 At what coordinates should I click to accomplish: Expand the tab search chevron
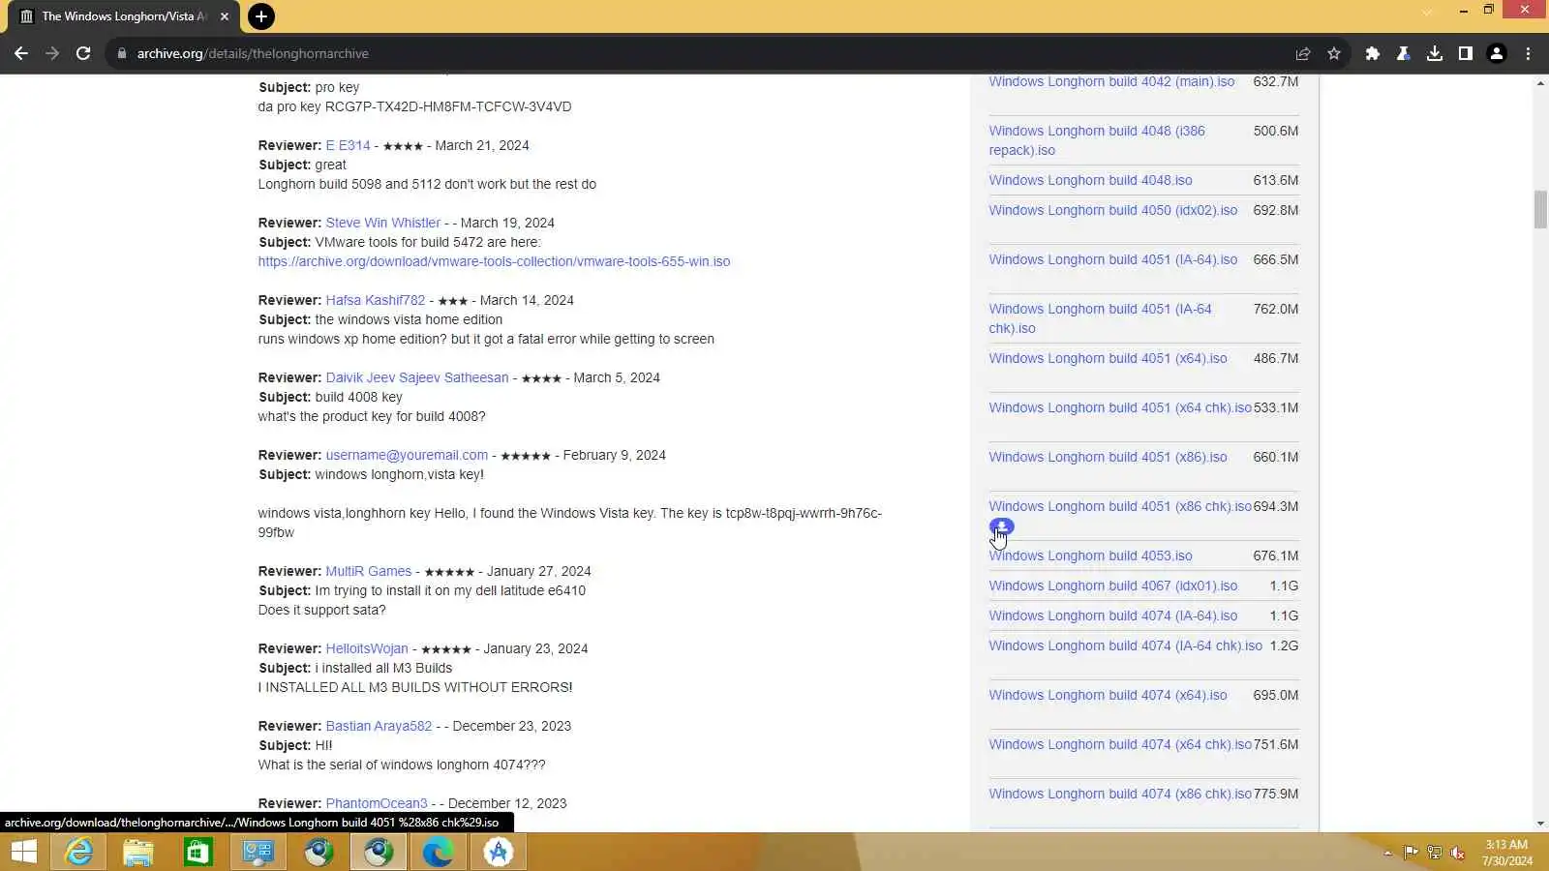pyautogui.click(x=1427, y=12)
